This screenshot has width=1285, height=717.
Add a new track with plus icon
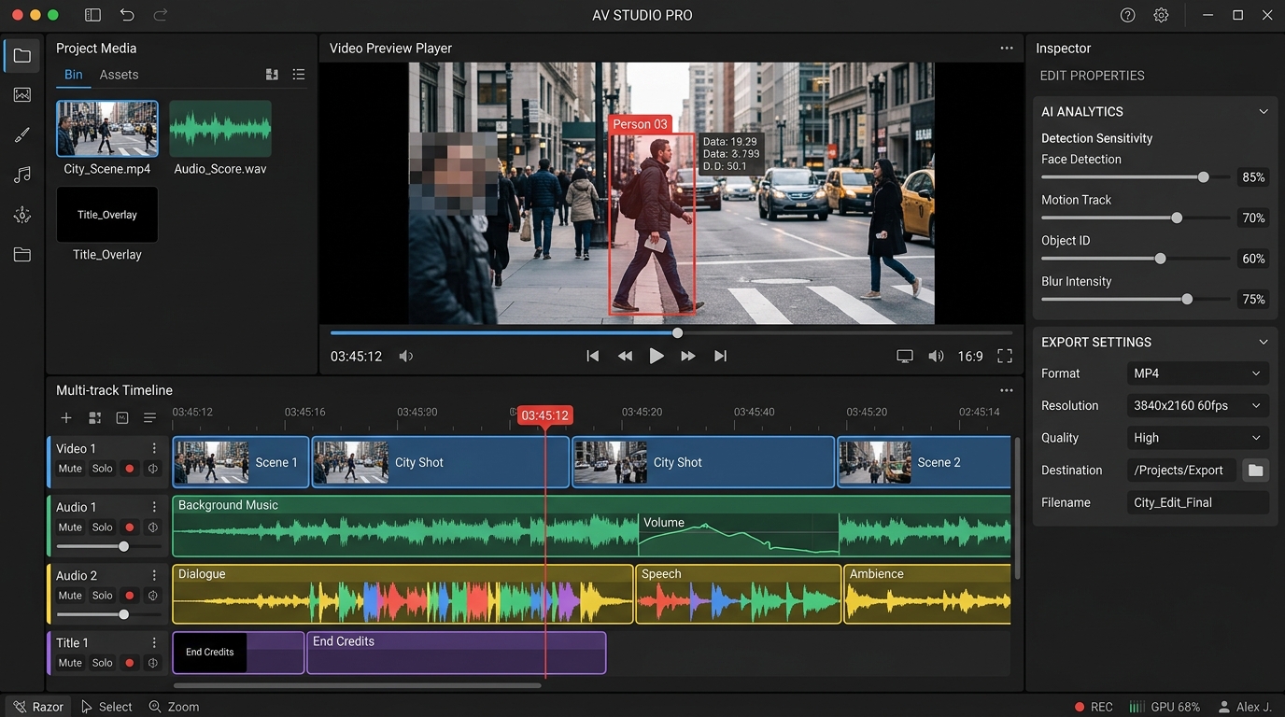(x=65, y=417)
